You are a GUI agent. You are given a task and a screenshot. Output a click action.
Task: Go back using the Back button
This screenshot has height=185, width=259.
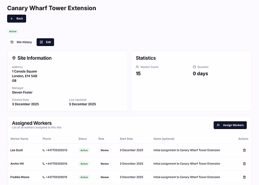pos(17,18)
